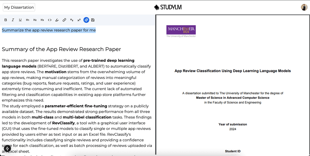Viewport: 310px width, 156px height.
Task: Click the year '2024' in the PDF
Action: point(233,129)
